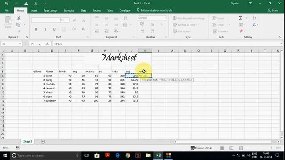
Task: Expand the Name Box dropdown arrow
Action: [20, 44]
